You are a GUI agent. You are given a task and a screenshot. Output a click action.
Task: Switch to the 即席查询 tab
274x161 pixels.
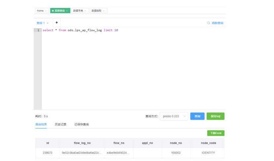pyautogui.click(x=60, y=11)
